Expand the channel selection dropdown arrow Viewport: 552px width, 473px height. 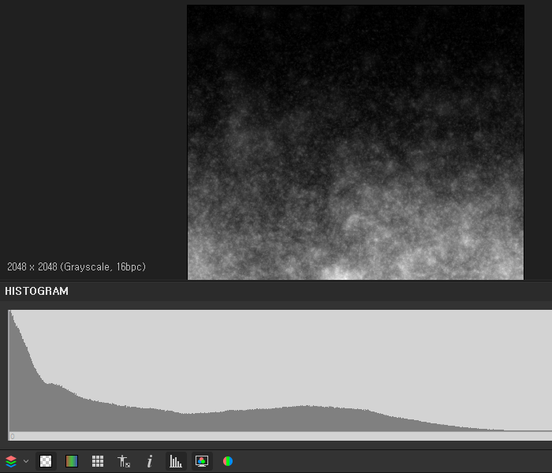coord(26,461)
